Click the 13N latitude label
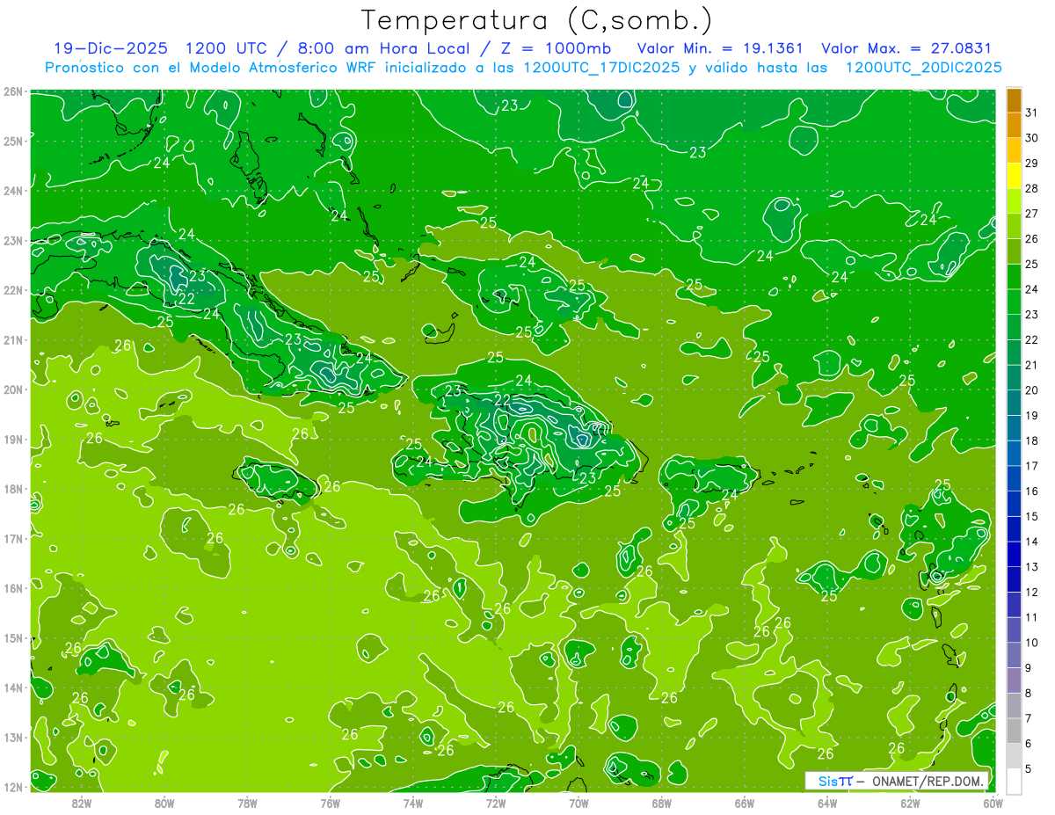This screenshot has height=815, width=1055. pos(14,737)
